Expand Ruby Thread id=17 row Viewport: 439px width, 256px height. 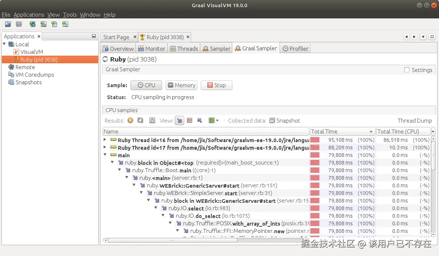(x=105, y=147)
